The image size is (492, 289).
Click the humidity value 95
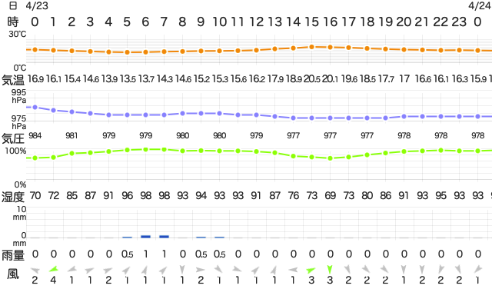click(440, 196)
